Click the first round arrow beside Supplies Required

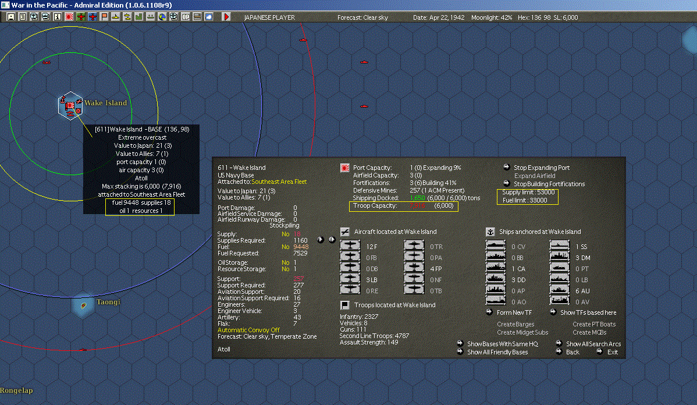click(x=320, y=239)
